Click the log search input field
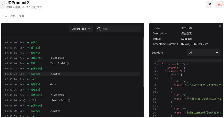Viewport: 224px width, 118px height. pos(121,29)
